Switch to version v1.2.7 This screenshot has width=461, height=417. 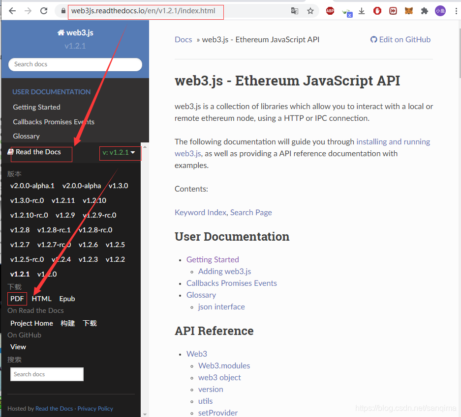tap(20, 245)
